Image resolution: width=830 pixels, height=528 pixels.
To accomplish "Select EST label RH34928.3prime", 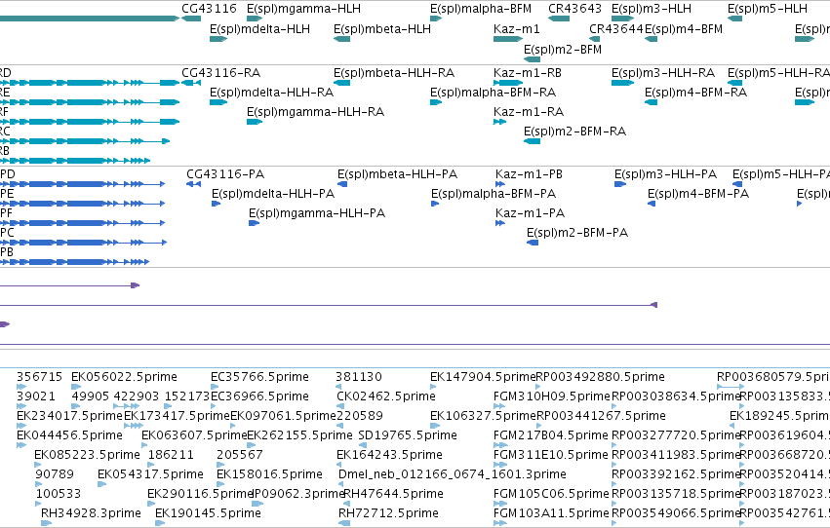I will coord(91,513).
